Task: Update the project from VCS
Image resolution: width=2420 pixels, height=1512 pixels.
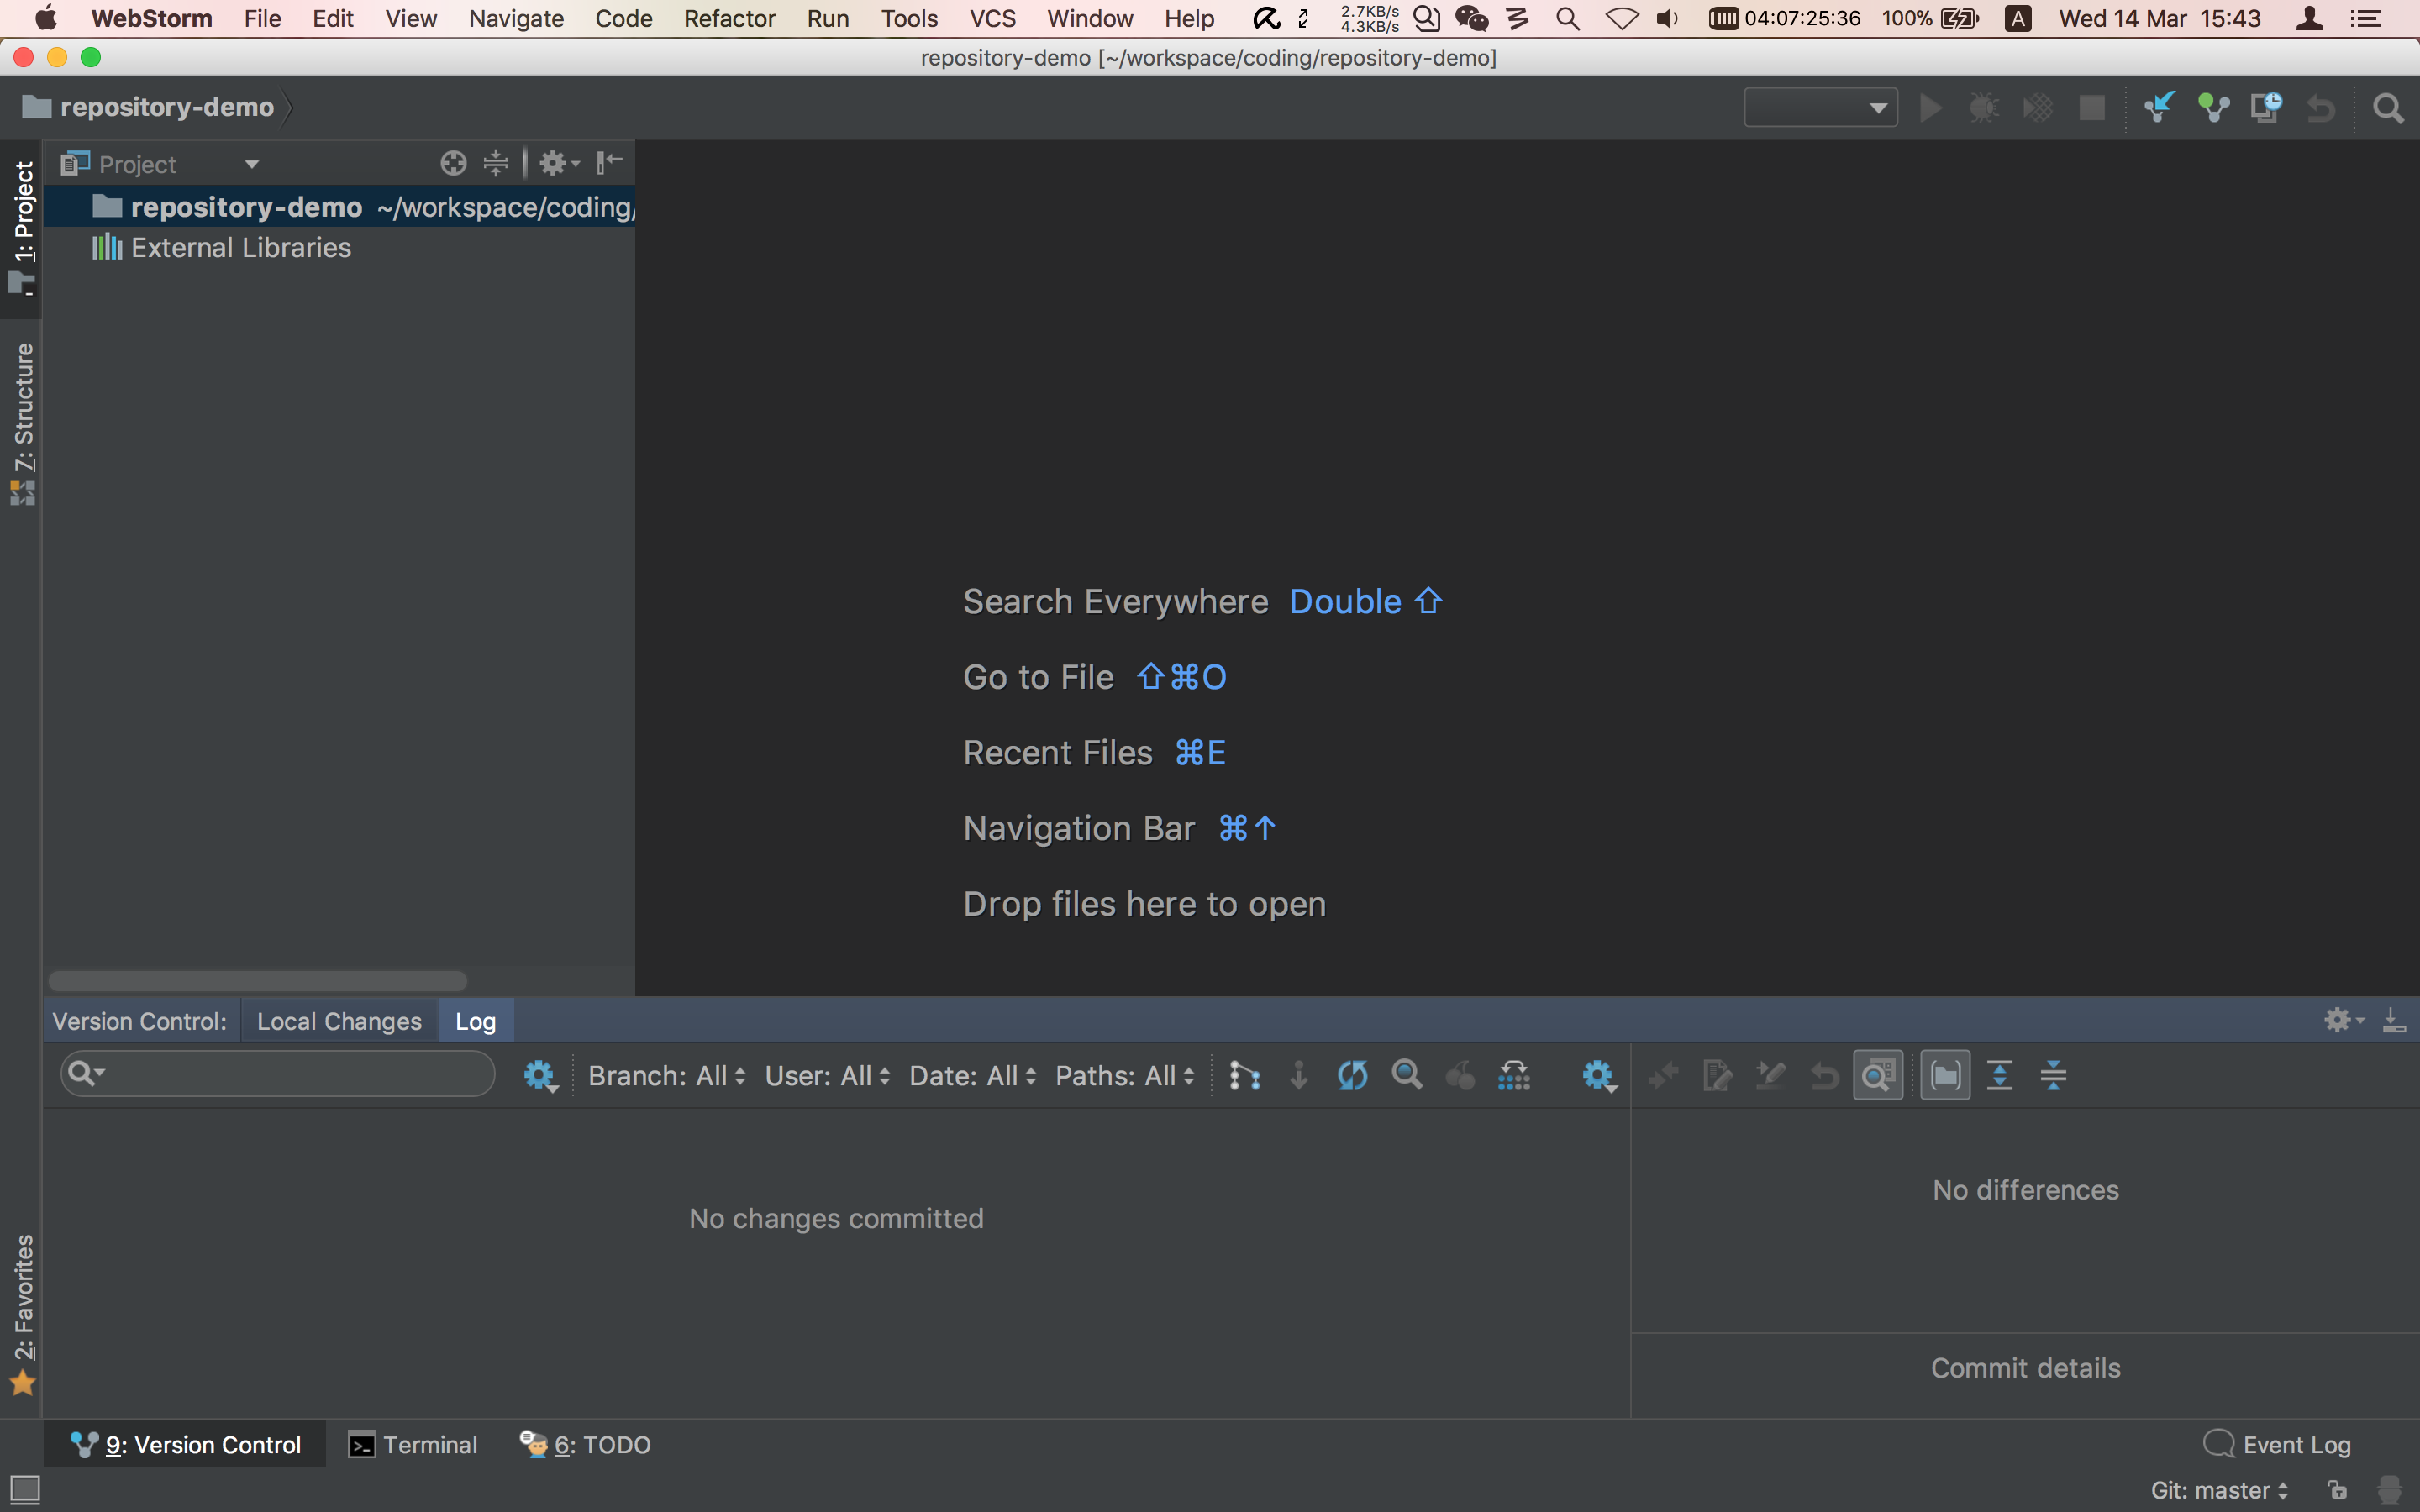Action: click(x=2158, y=107)
